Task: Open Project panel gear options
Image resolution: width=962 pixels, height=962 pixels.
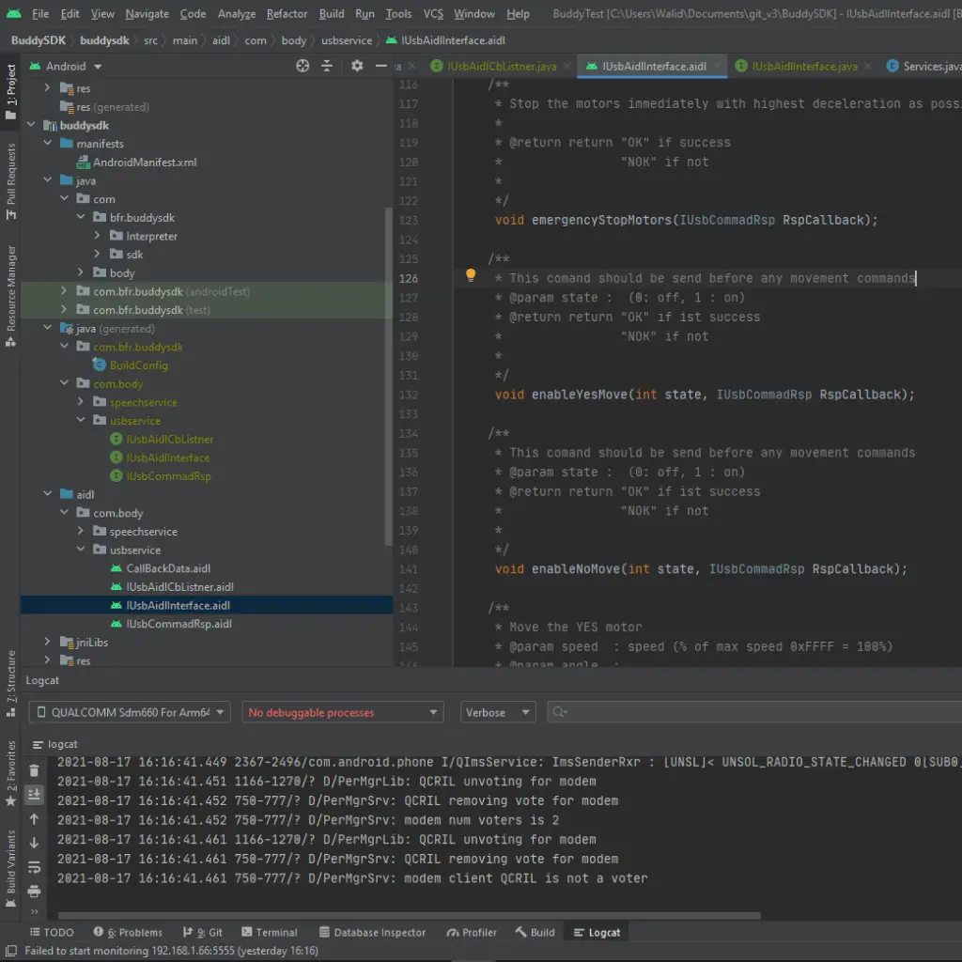Action: point(357,66)
